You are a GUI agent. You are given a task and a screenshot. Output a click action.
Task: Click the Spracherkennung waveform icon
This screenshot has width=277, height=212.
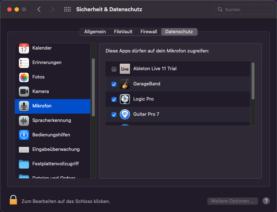click(x=24, y=120)
